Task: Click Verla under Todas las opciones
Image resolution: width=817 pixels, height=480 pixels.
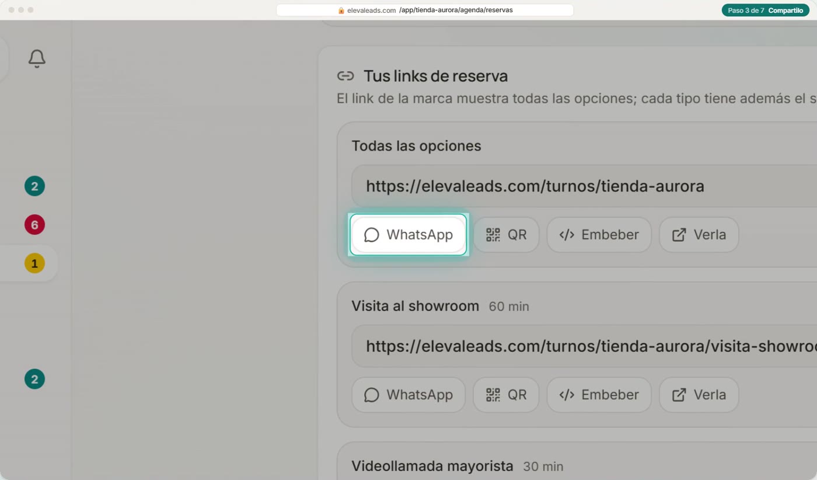Action: (x=699, y=235)
